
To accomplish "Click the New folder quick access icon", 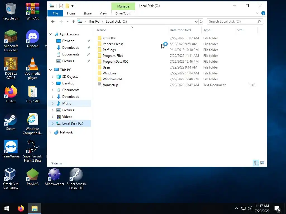I will tap(67, 6).
